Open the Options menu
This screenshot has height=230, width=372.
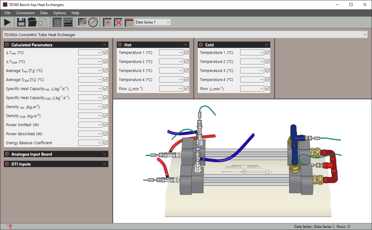click(x=60, y=13)
